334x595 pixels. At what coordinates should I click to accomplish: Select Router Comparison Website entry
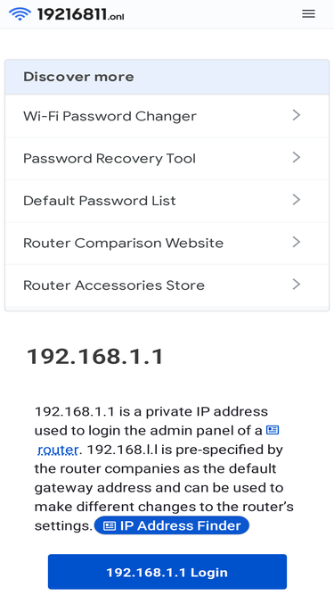(x=167, y=243)
